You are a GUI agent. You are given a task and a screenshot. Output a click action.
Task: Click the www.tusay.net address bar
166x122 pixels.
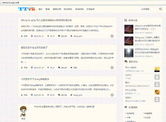83,2
